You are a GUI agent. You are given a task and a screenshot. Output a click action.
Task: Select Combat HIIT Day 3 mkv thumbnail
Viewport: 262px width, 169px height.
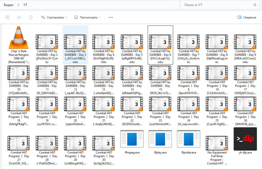(x=75, y=42)
